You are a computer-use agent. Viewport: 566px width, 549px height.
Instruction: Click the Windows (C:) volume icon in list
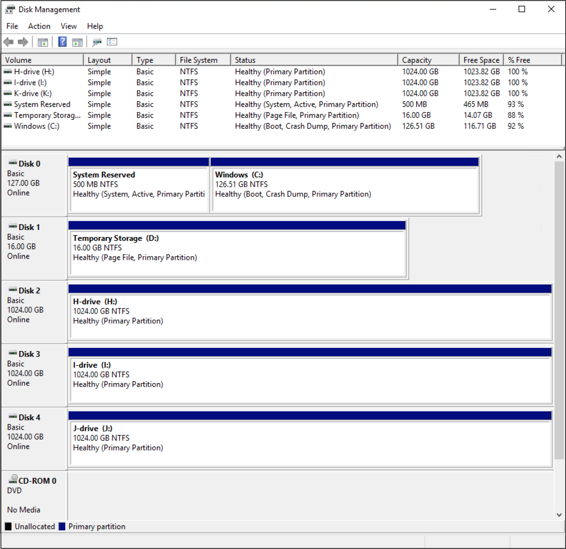[8, 126]
